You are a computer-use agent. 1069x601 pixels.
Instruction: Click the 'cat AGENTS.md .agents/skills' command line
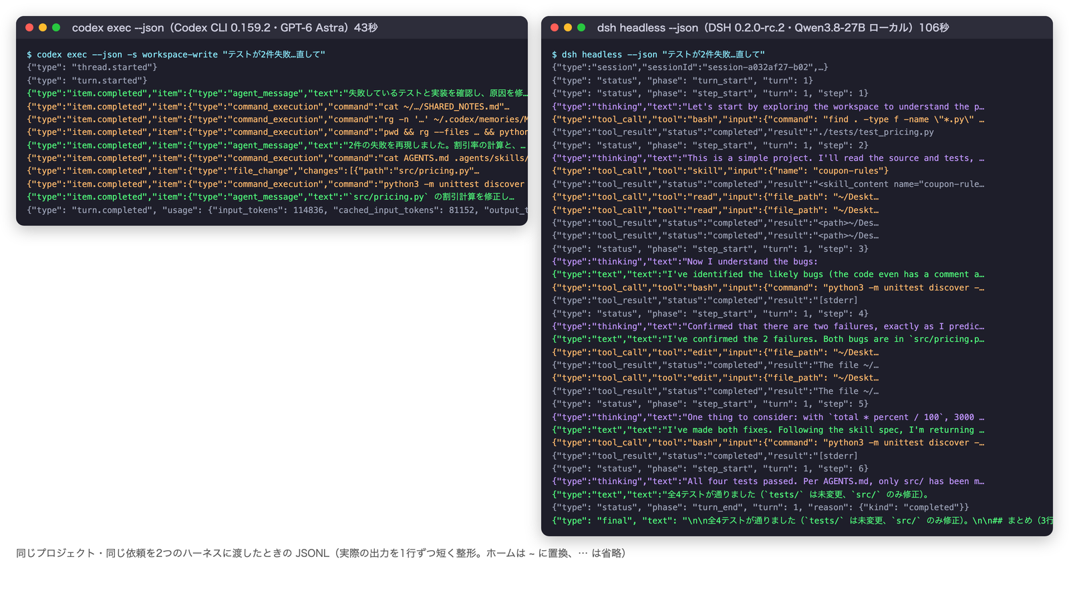coord(277,158)
